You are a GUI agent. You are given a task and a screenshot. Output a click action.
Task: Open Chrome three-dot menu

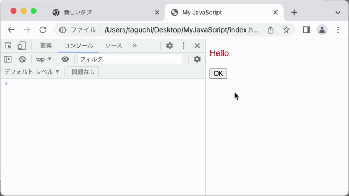(x=338, y=30)
